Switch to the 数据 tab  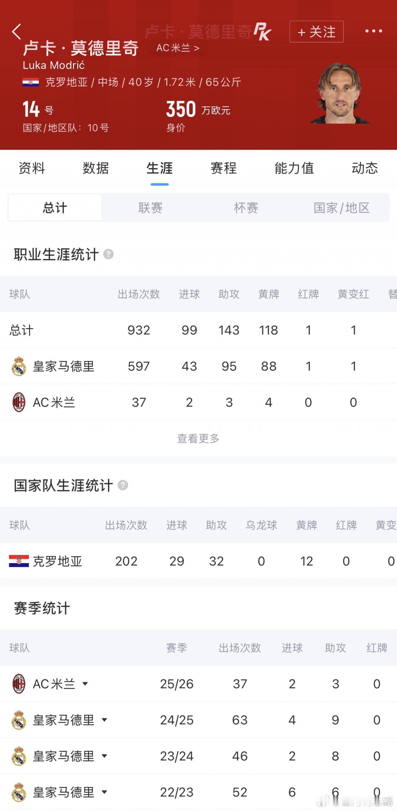(x=96, y=168)
